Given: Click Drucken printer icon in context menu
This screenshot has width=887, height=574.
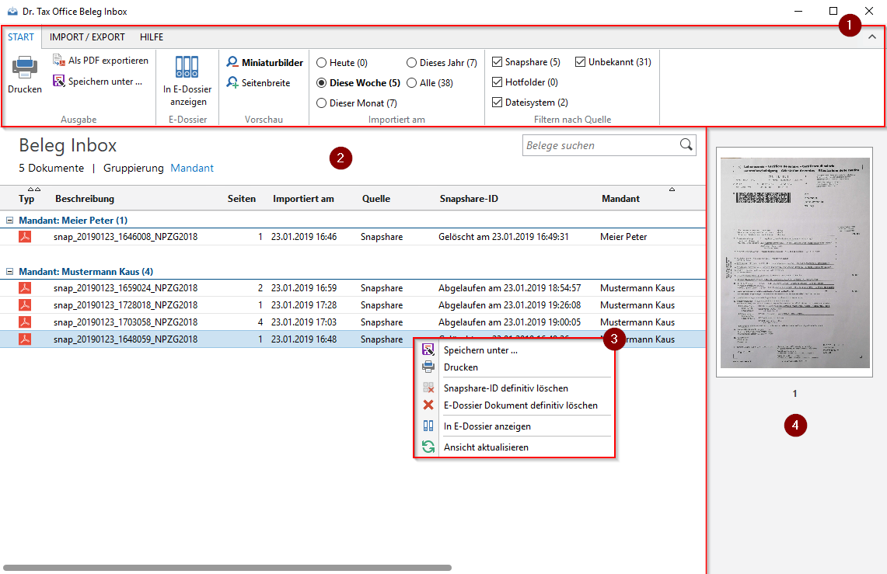Looking at the screenshot, I should pos(428,367).
